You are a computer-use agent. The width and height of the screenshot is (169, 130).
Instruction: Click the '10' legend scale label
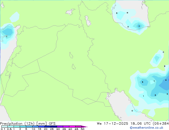click(33, 129)
